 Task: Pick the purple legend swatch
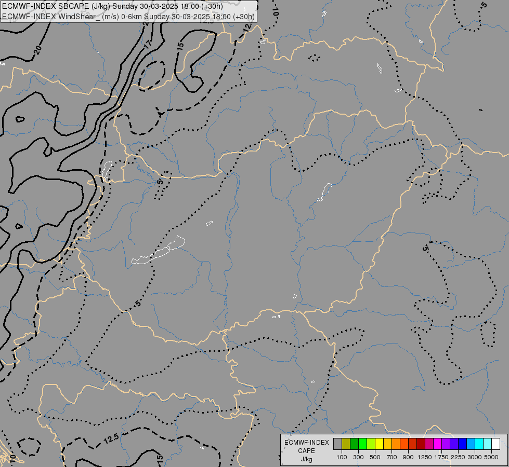446,444
